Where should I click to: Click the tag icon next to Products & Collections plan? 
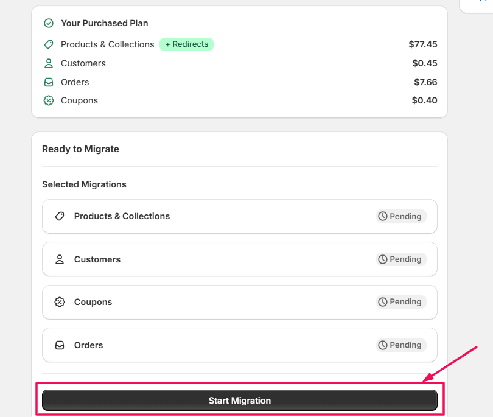[49, 44]
